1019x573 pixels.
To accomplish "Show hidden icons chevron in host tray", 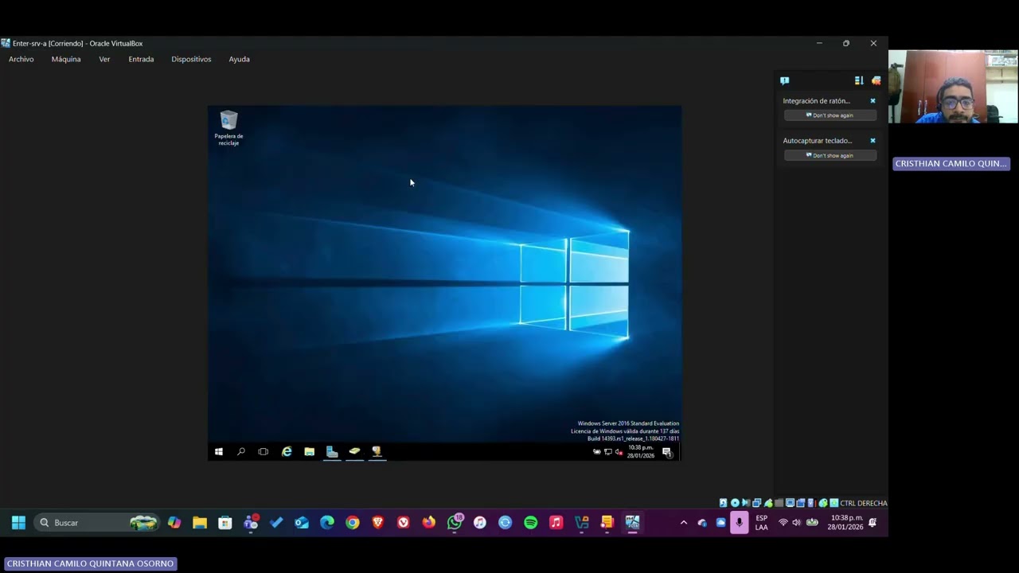I will point(683,523).
